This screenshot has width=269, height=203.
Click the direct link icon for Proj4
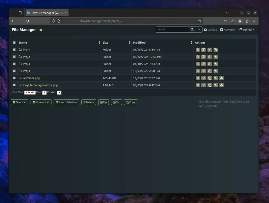coord(215,71)
